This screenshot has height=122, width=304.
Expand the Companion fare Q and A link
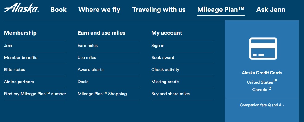262,105
